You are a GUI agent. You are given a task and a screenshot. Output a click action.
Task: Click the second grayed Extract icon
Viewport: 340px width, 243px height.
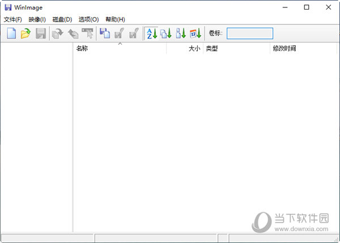pos(134,33)
